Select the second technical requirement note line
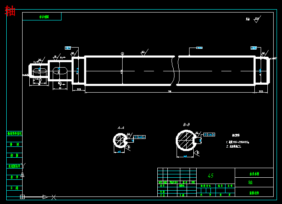The height and width of the screenshot is (204, 282). [x=233, y=146]
